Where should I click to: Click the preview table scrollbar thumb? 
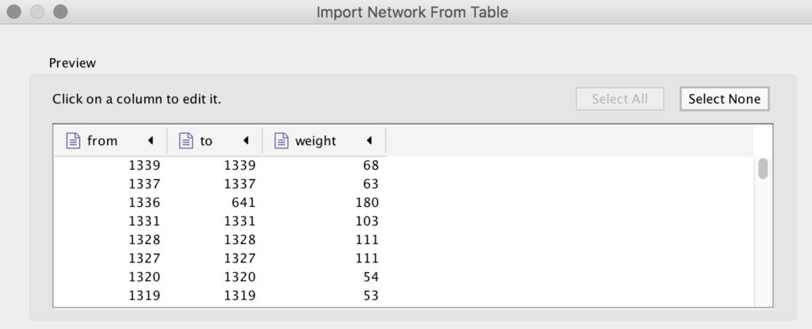[x=763, y=169]
